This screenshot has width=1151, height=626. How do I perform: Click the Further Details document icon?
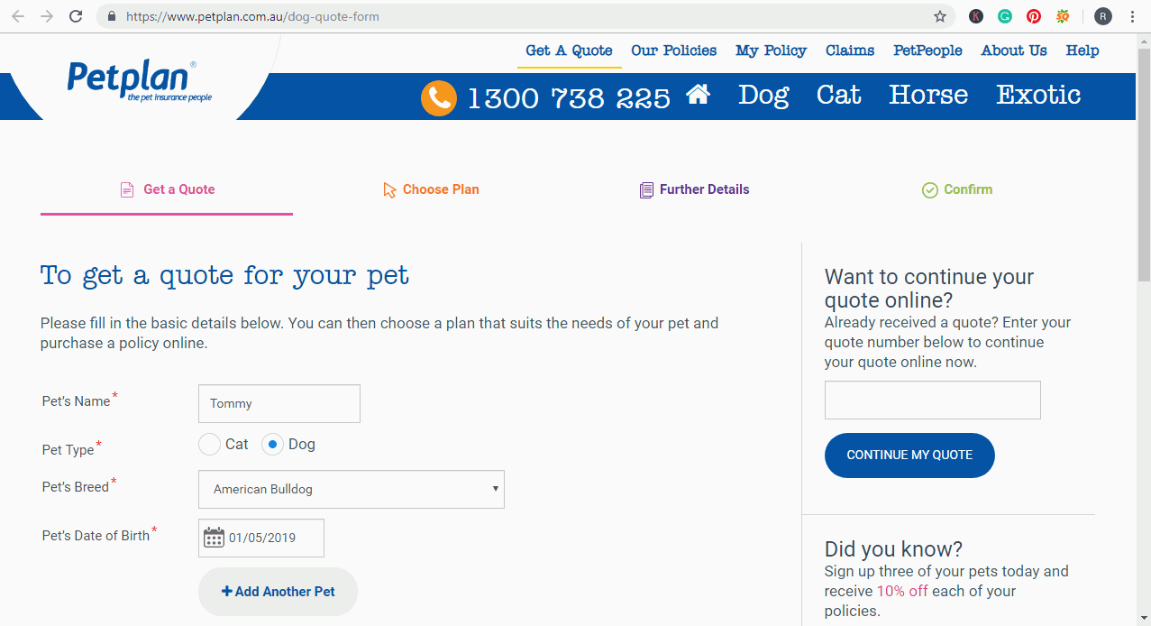pyautogui.click(x=646, y=189)
